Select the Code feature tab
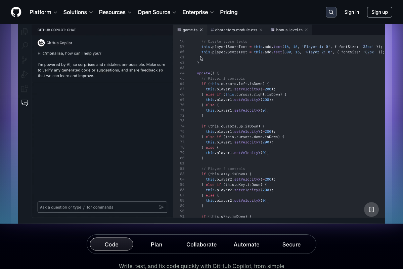The height and width of the screenshot is (269, 403). (x=111, y=244)
